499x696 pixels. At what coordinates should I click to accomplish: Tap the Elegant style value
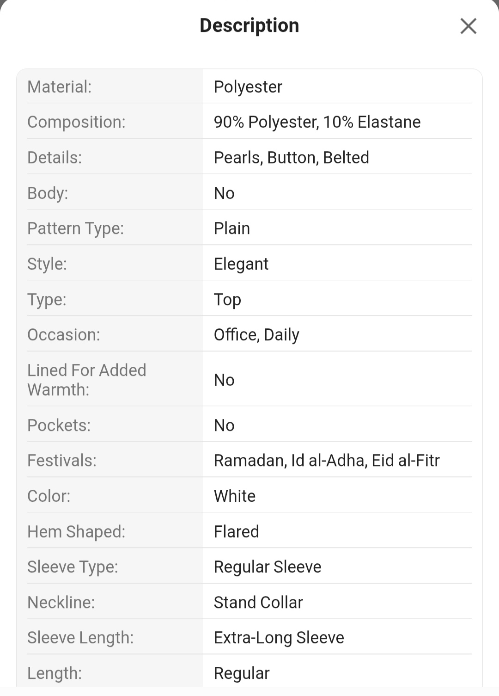pyautogui.click(x=241, y=264)
